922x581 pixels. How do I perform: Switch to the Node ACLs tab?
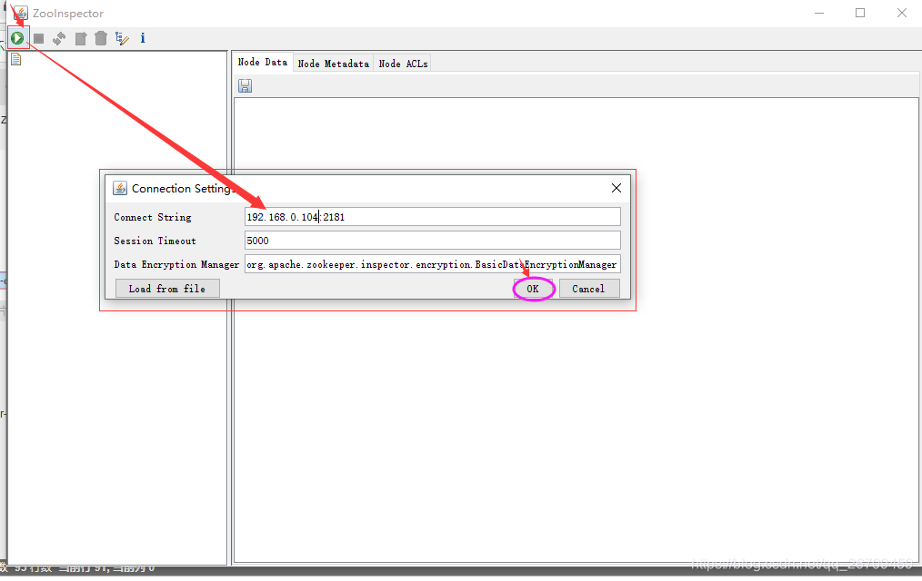[403, 64]
